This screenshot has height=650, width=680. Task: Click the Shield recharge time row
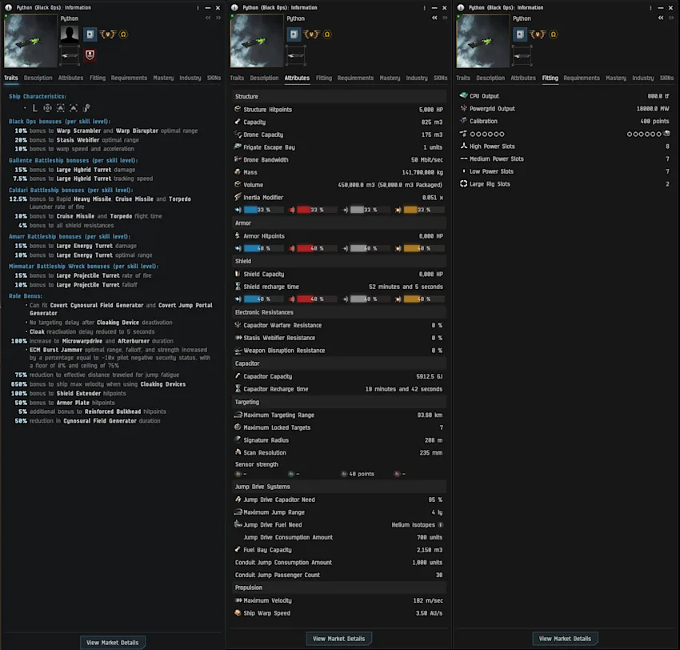[338, 287]
